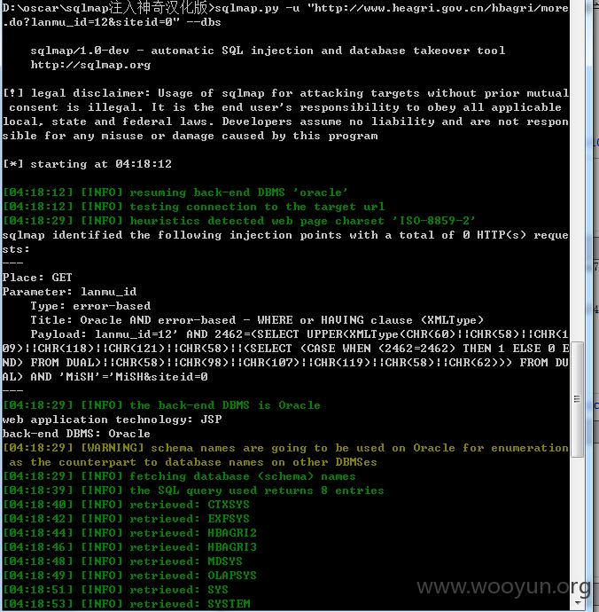Click the 'Type: error-based' line
This screenshot has height=612, width=599.
pyautogui.click(x=90, y=306)
